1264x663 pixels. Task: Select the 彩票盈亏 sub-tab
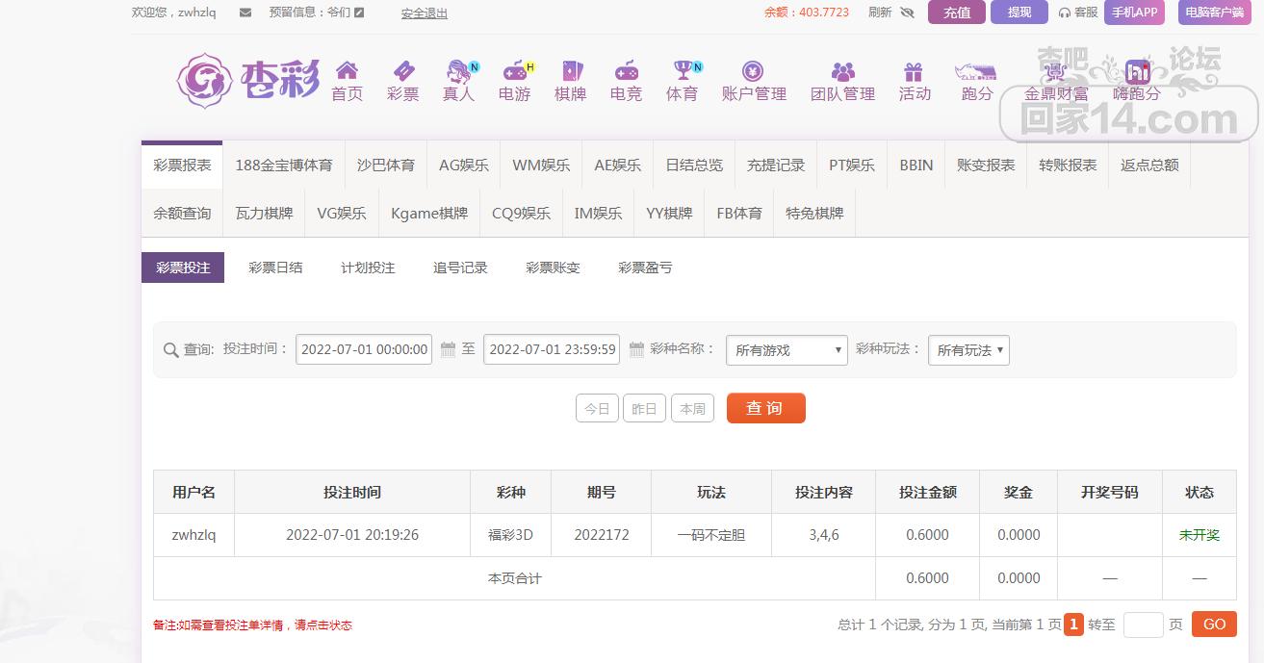click(645, 268)
